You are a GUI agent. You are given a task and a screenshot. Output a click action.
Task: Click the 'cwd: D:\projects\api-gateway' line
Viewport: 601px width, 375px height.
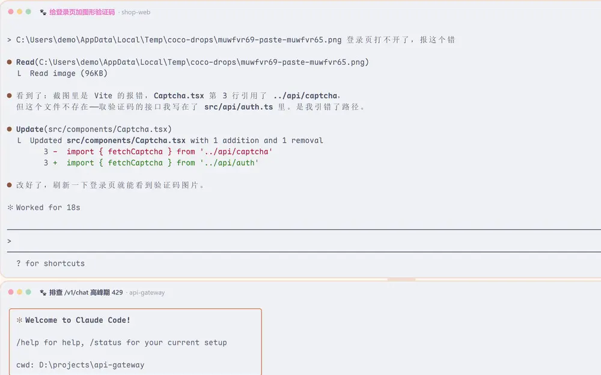pos(80,365)
